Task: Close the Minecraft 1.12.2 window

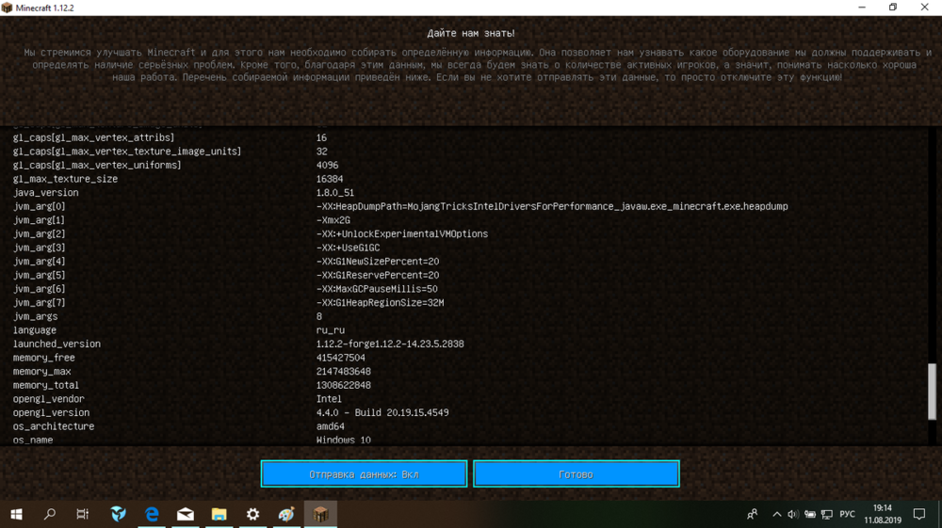Action: tap(925, 8)
